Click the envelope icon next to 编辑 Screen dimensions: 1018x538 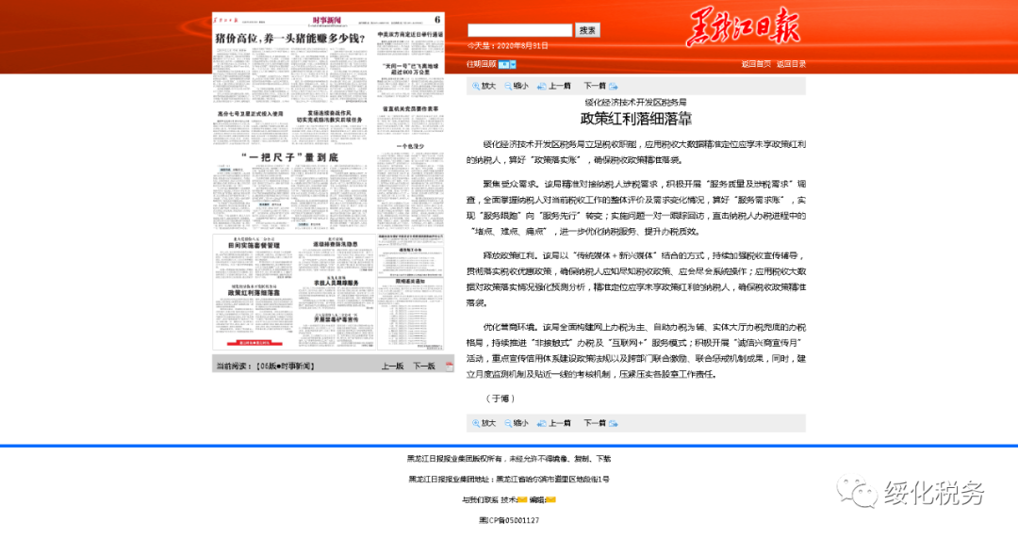coord(550,499)
